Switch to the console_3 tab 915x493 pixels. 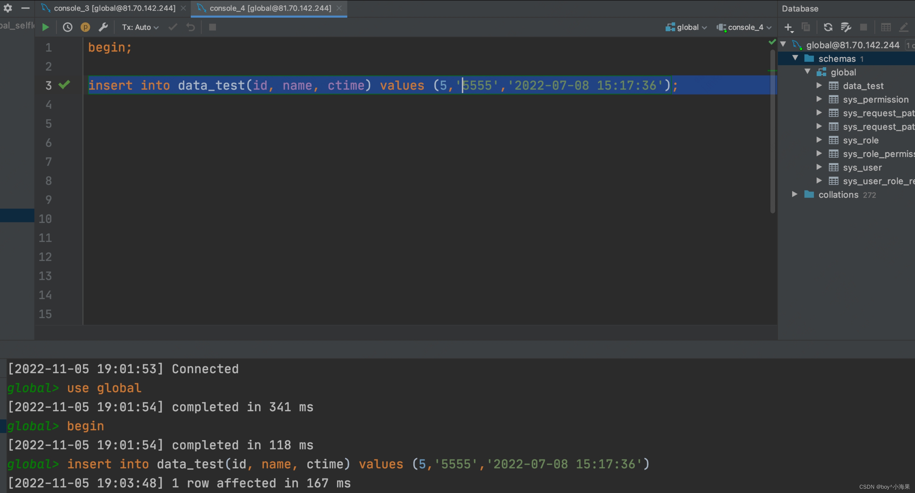pyautogui.click(x=114, y=8)
